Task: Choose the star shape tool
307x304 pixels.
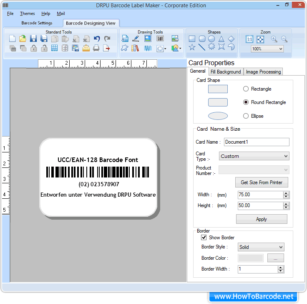Action: (192, 48)
